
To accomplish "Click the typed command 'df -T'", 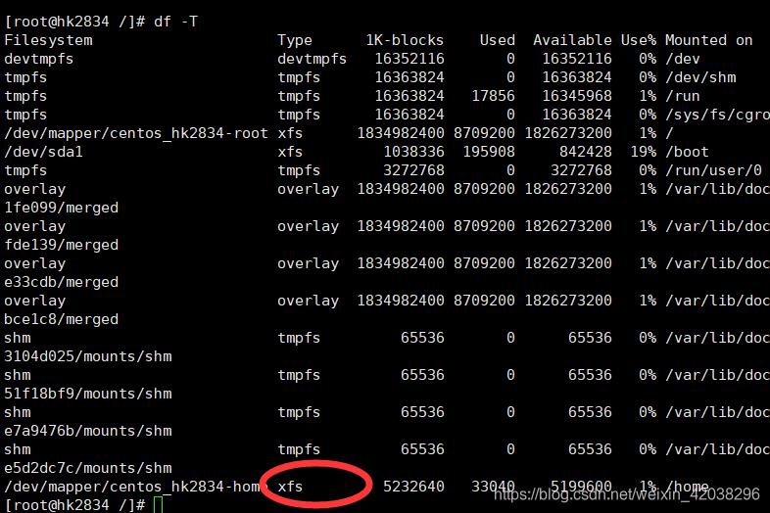I will click(175, 22).
